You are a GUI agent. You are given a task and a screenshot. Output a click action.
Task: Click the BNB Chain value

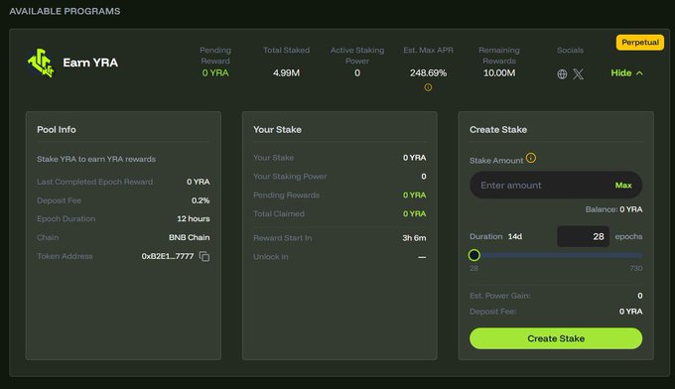[x=189, y=237]
